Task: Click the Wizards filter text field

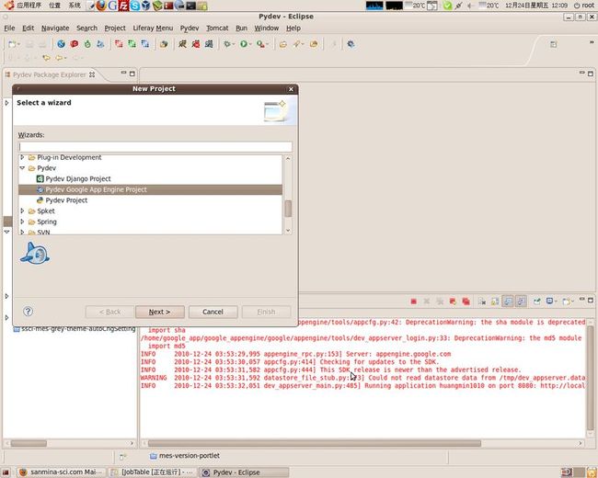Action: pos(155,146)
